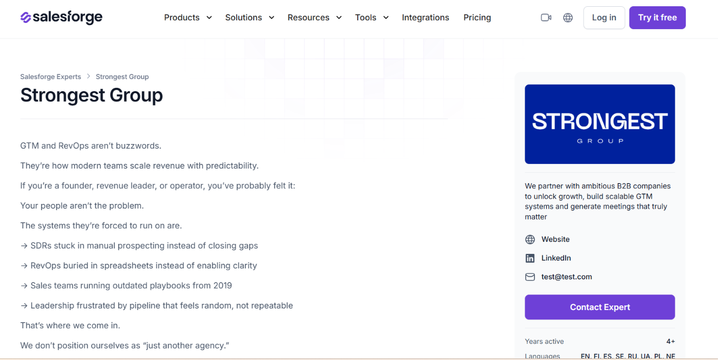Viewport: 718px width, 360px height.
Task: Expand the Solutions dropdown arrow
Action: tap(271, 18)
